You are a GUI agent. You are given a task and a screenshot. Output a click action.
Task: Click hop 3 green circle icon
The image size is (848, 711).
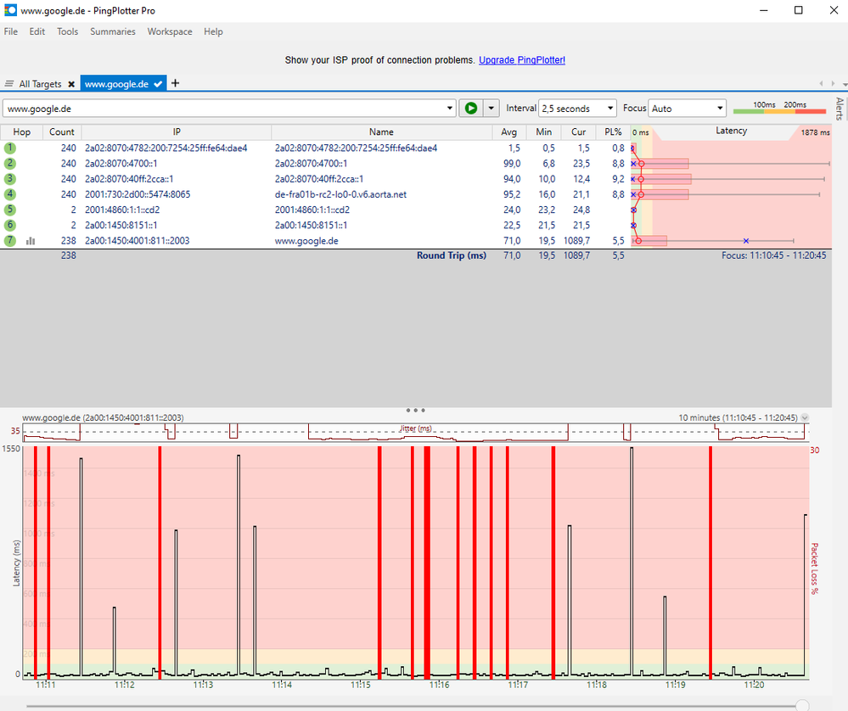pyautogui.click(x=9, y=178)
